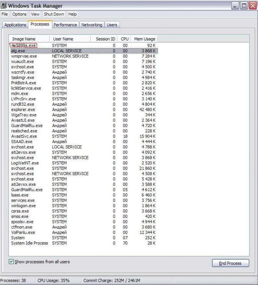Select the services.exe process

tap(84, 200)
